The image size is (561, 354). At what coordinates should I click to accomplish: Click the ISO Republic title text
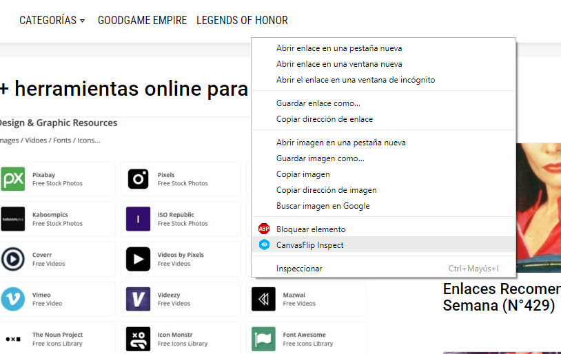click(x=176, y=215)
